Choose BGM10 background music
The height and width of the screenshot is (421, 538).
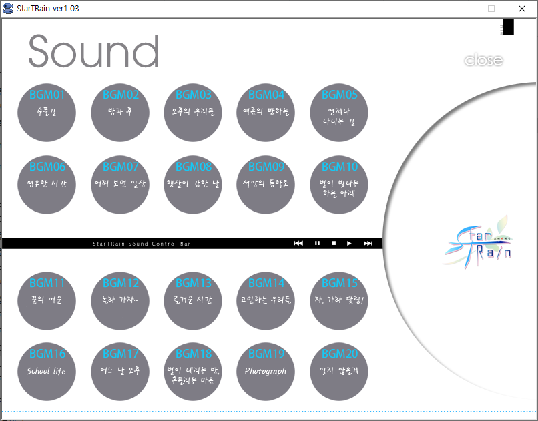(339, 185)
